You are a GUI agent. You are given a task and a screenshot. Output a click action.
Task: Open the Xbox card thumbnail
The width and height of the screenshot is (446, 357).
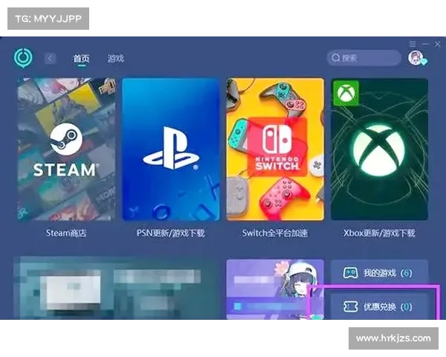[379, 149]
